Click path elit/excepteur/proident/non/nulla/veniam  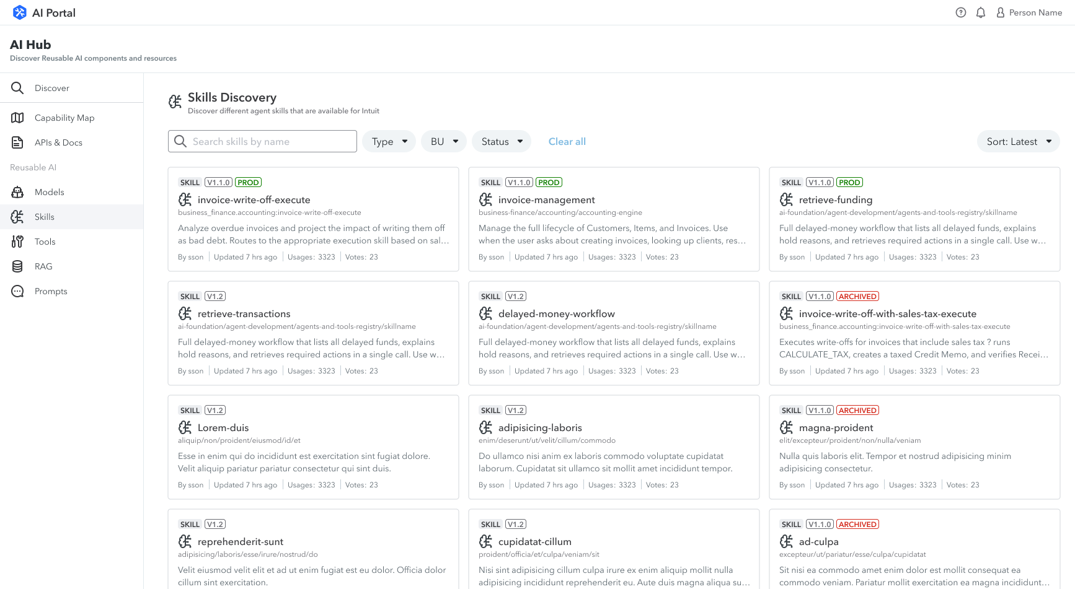tap(850, 440)
